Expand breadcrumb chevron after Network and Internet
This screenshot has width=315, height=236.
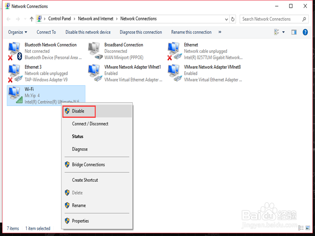pyautogui.click(x=117, y=19)
